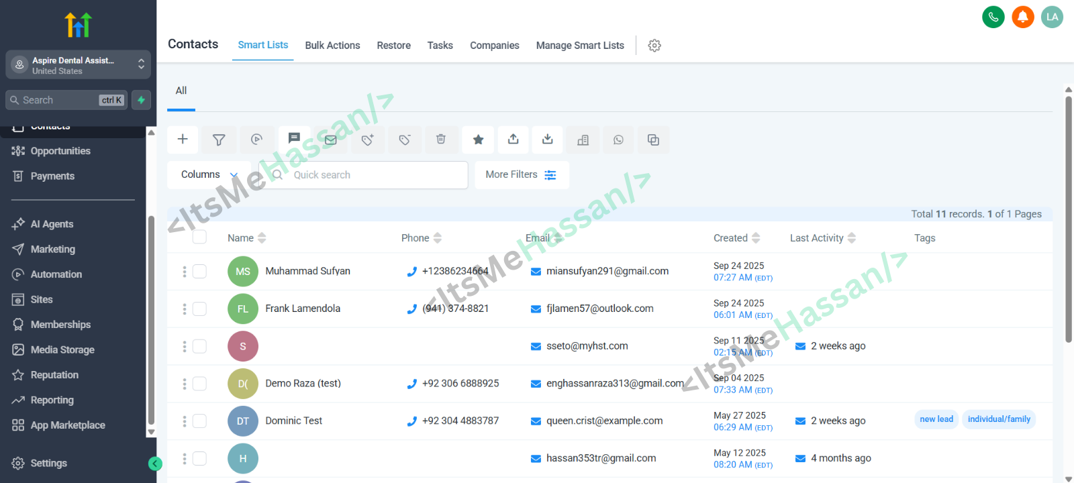Viewport: 1074px width, 483px height.
Task: Click the WhatsApp icon in toolbar
Action: (x=618, y=140)
